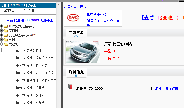Click the 菜单展开 icon

pyautogui.click(x=1, y=10)
